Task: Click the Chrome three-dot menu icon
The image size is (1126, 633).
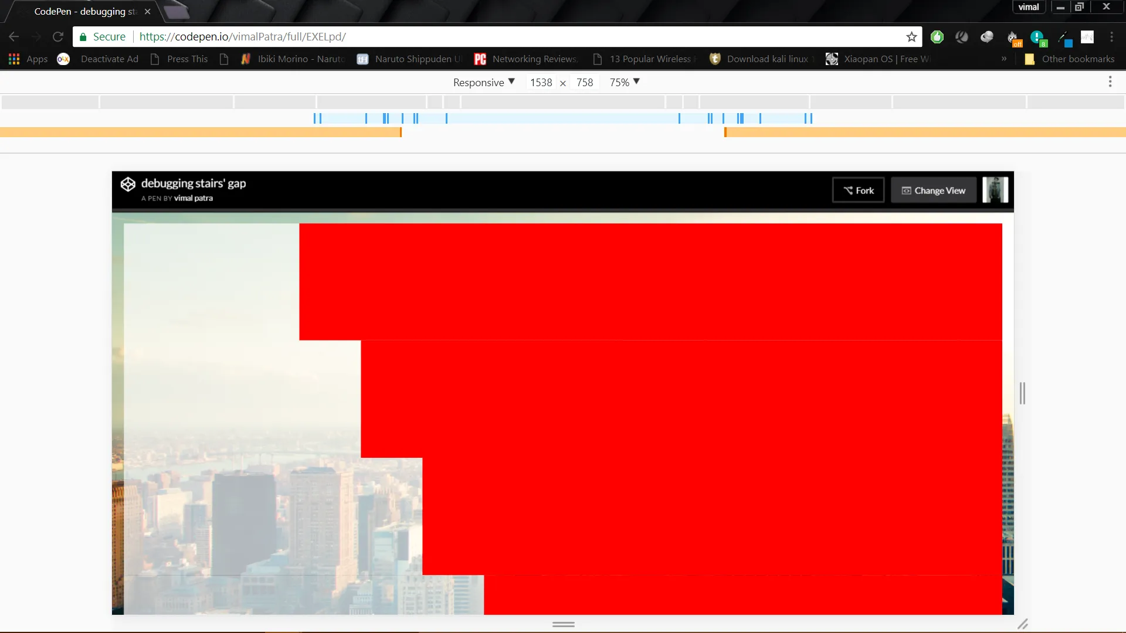Action: click(x=1111, y=37)
